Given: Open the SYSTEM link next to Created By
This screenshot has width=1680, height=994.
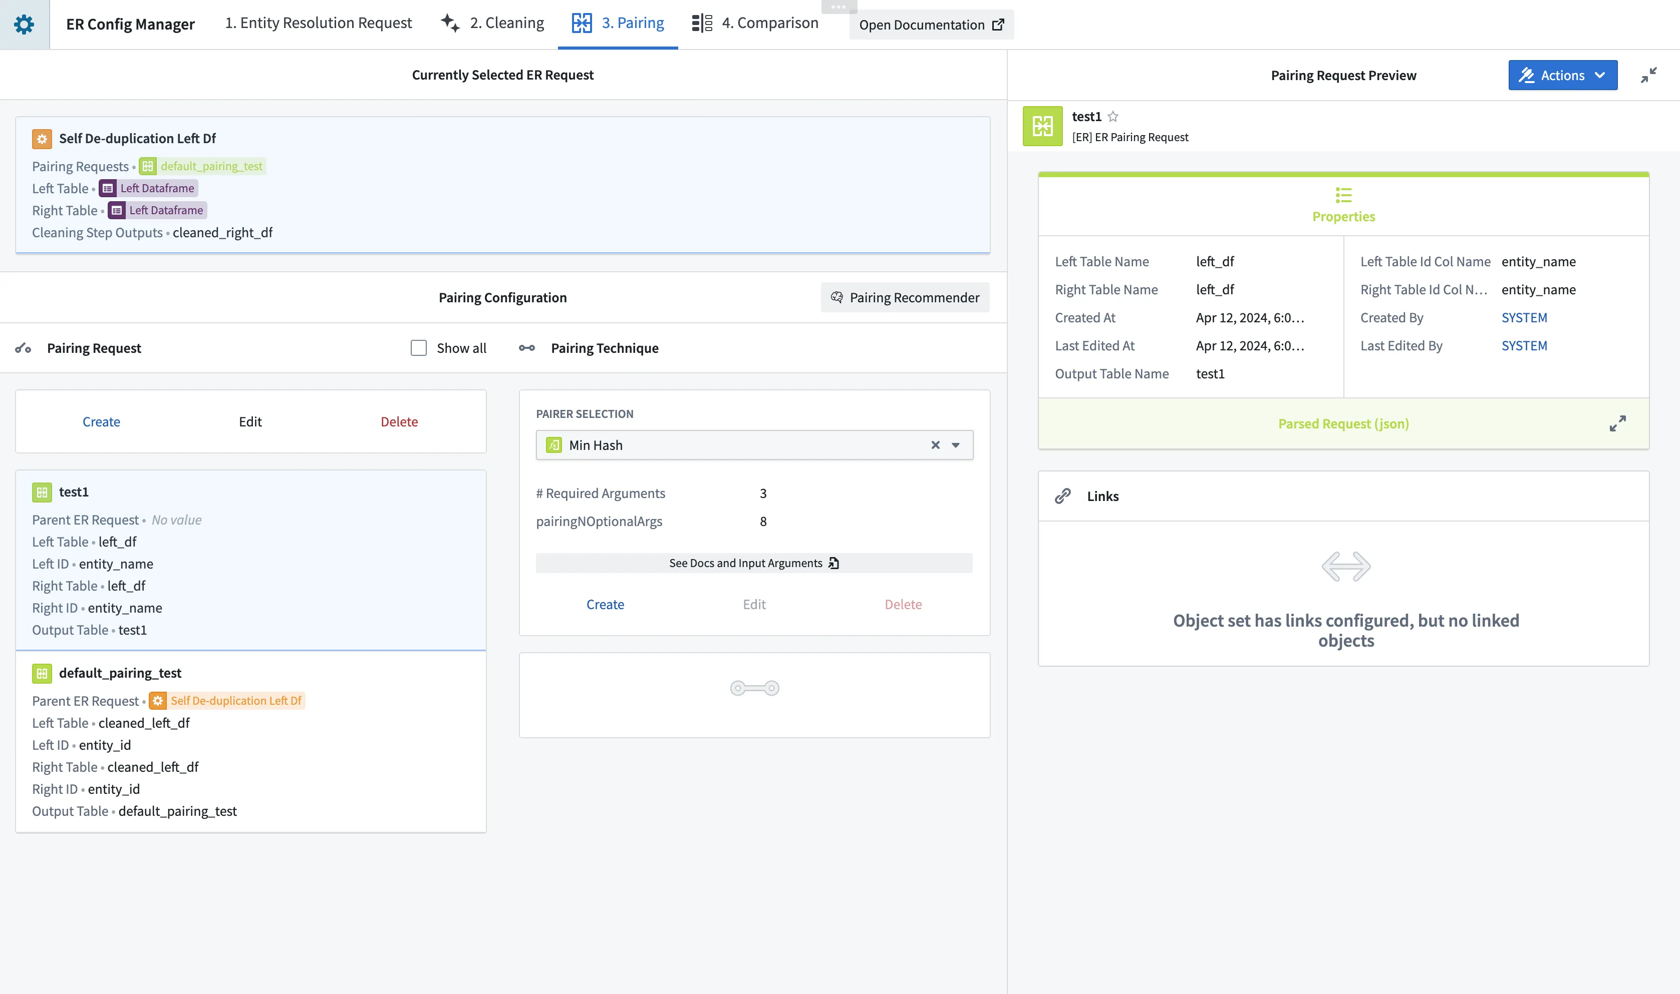Looking at the screenshot, I should point(1524,318).
